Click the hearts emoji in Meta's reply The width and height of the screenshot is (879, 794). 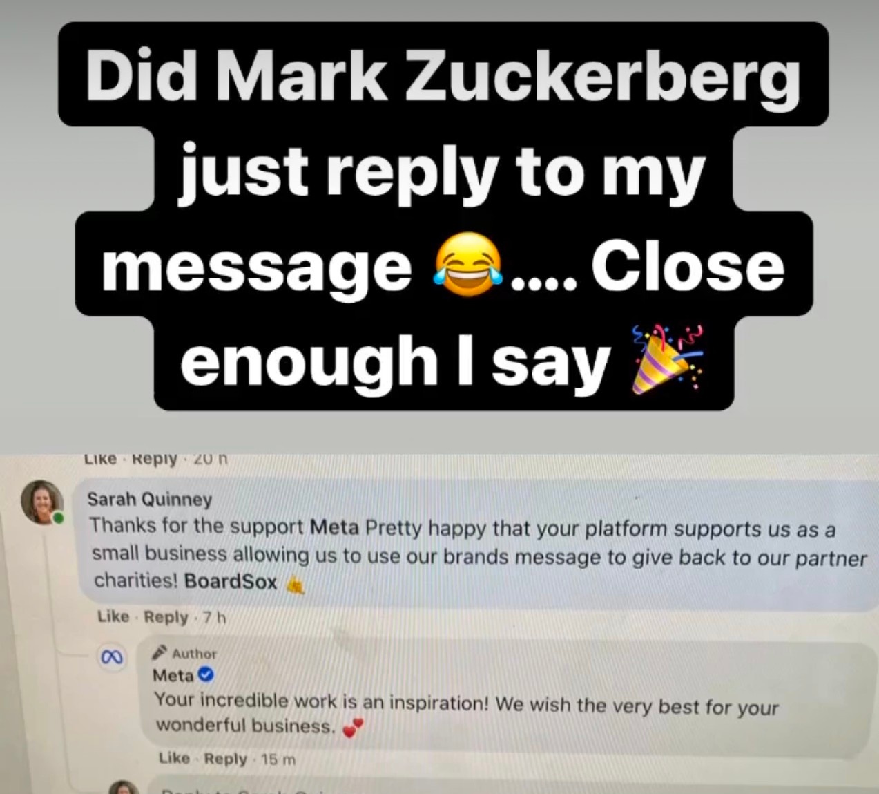[x=353, y=728]
